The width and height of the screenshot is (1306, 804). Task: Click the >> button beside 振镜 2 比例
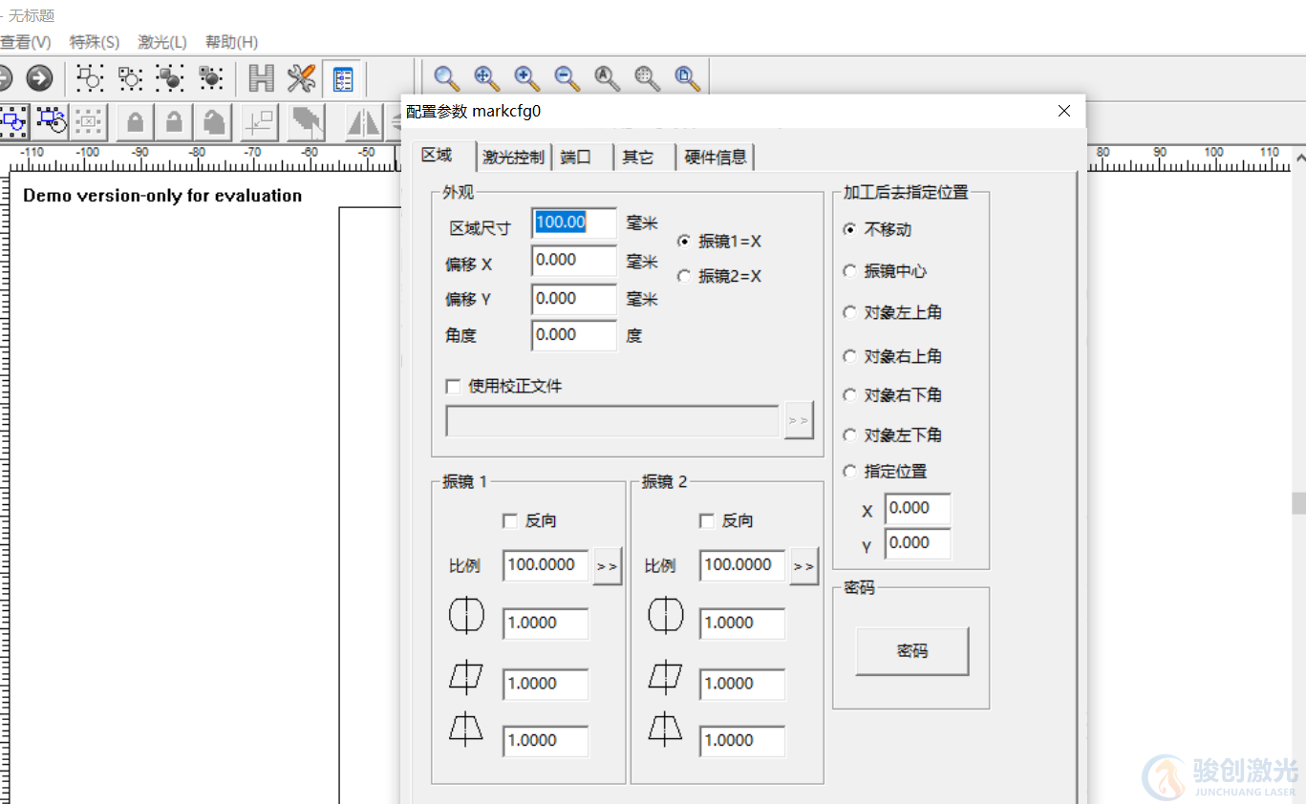[804, 566]
